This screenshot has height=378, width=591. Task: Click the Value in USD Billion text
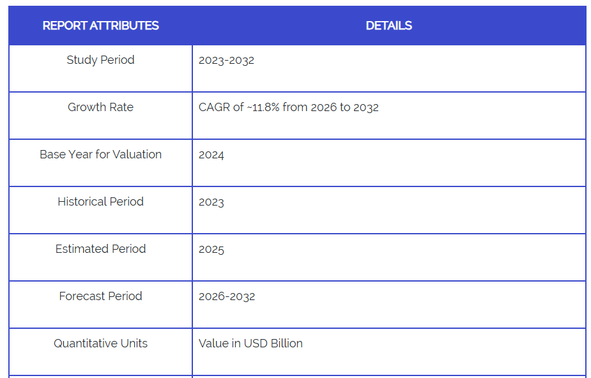pyautogui.click(x=250, y=344)
